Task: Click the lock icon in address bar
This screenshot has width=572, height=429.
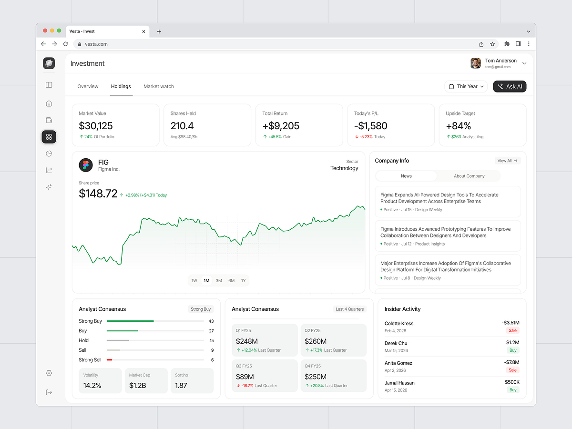Action: pyautogui.click(x=80, y=44)
